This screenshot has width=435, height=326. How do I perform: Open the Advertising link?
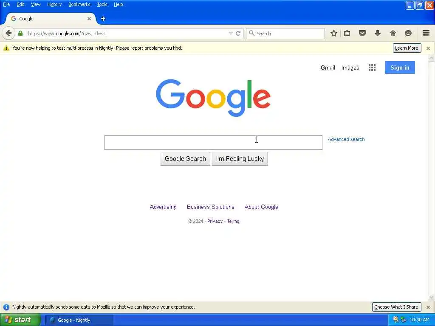pyautogui.click(x=163, y=207)
